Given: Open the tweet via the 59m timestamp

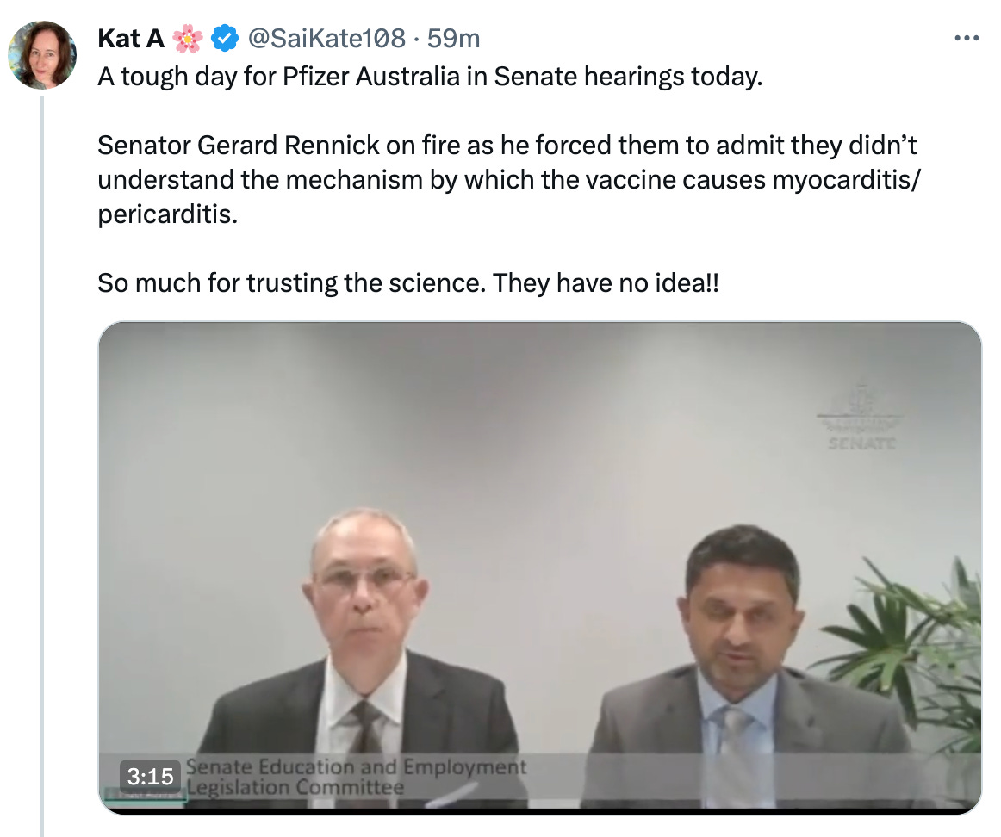Looking at the screenshot, I should (x=453, y=38).
